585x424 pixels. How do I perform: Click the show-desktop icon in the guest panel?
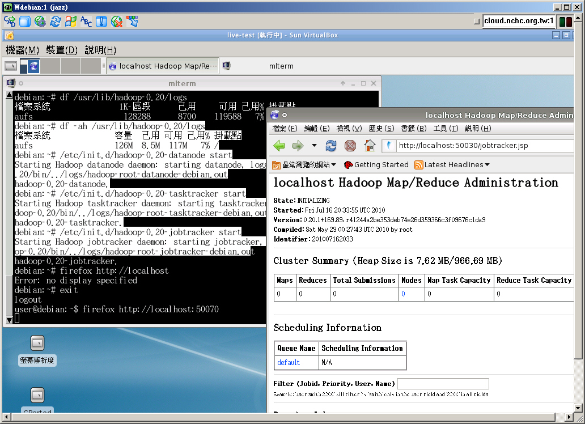point(11,66)
